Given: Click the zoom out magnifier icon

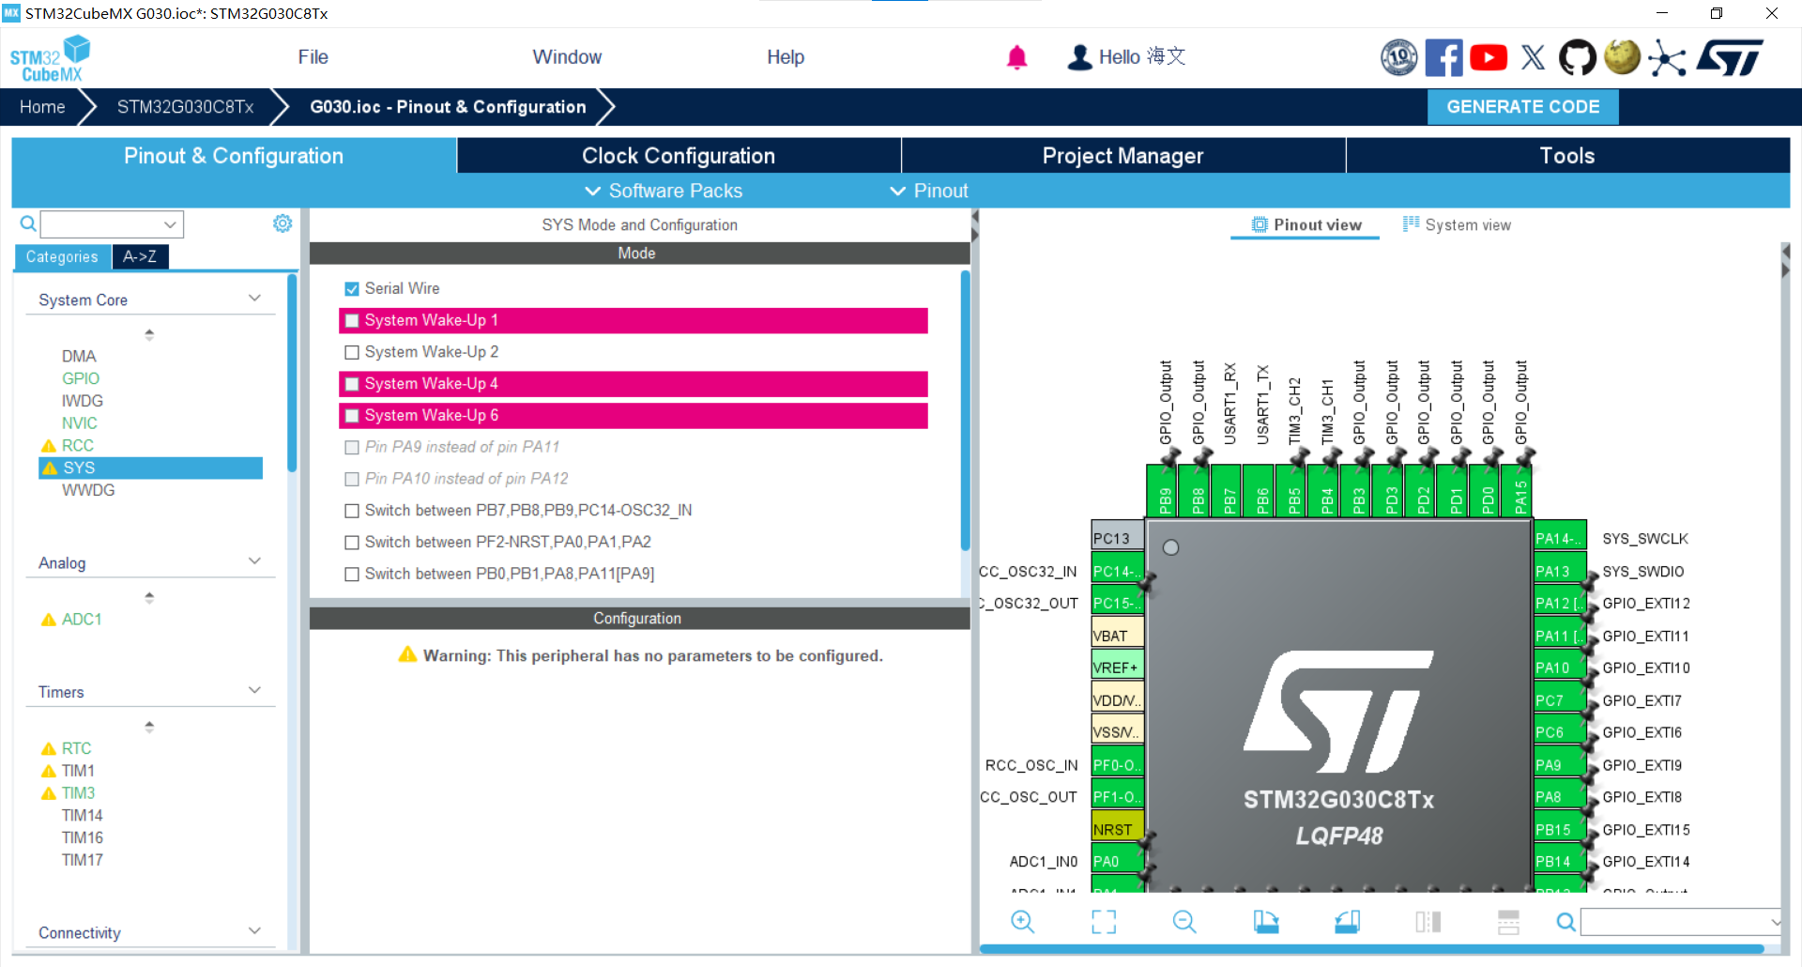Looking at the screenshot, I should (x=1184, y=922).
